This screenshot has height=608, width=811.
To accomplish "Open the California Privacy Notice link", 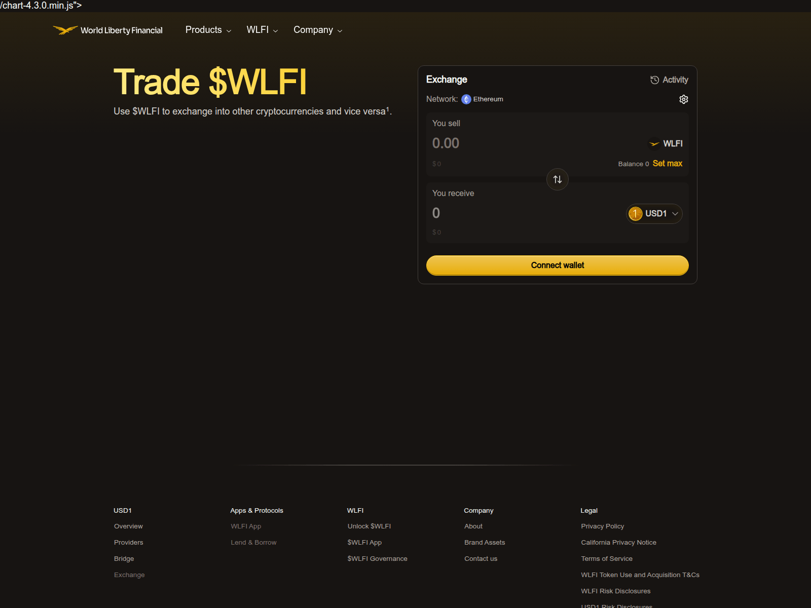I will tap(618, 543).
